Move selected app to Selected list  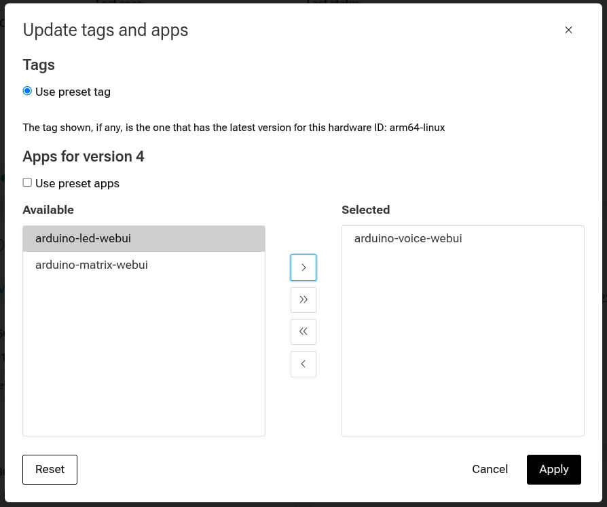(303, 267)
